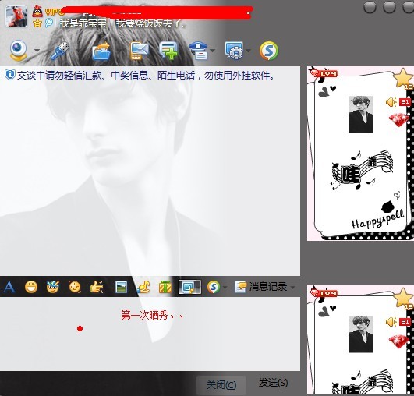Open the send file folder icon

tap(101, 50)
